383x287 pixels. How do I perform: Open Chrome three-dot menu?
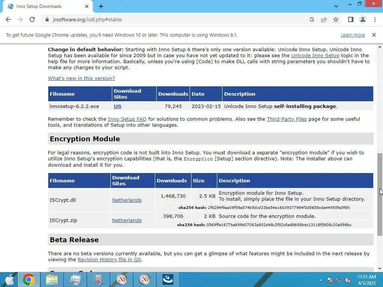tap(375, 19)
